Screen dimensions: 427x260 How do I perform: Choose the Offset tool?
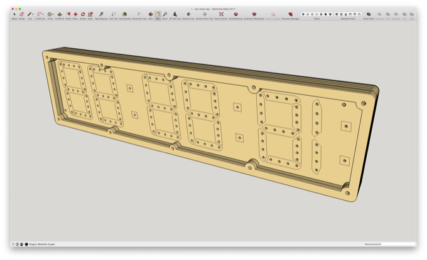[68, 14]
